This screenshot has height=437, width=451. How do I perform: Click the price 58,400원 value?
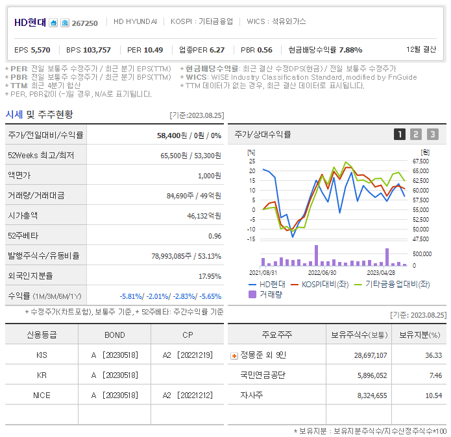[x=172, y=136]
